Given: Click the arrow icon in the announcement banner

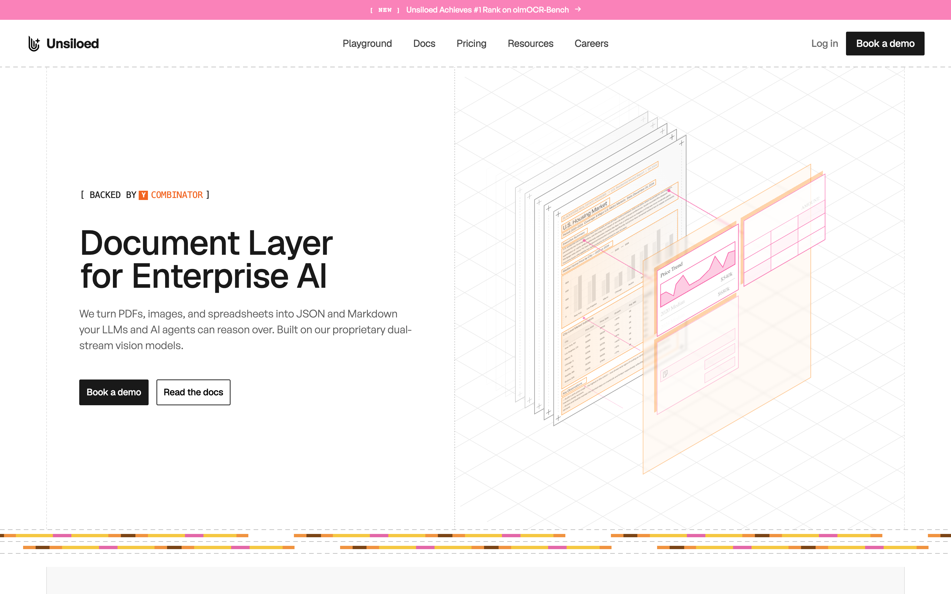Looking at the screenshot, I should (x=578, y=10).
